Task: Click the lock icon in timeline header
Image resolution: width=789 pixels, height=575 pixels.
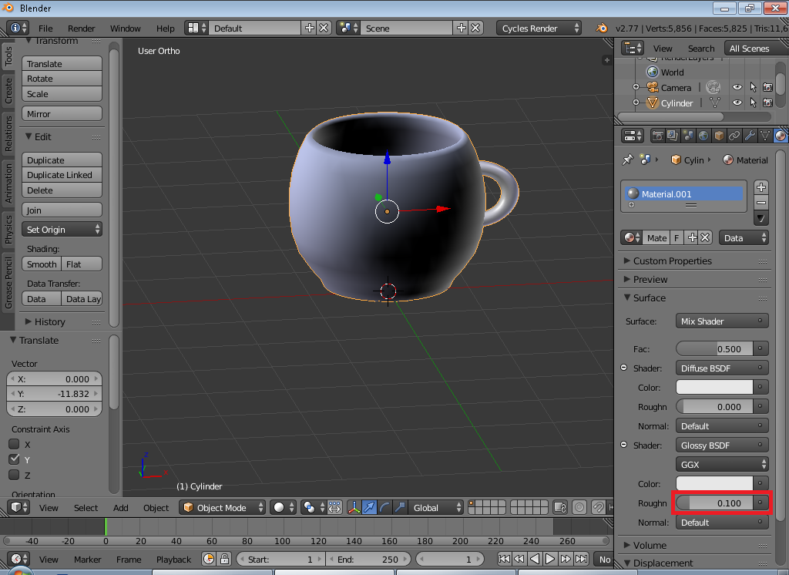Action: [x=224, y=559]
